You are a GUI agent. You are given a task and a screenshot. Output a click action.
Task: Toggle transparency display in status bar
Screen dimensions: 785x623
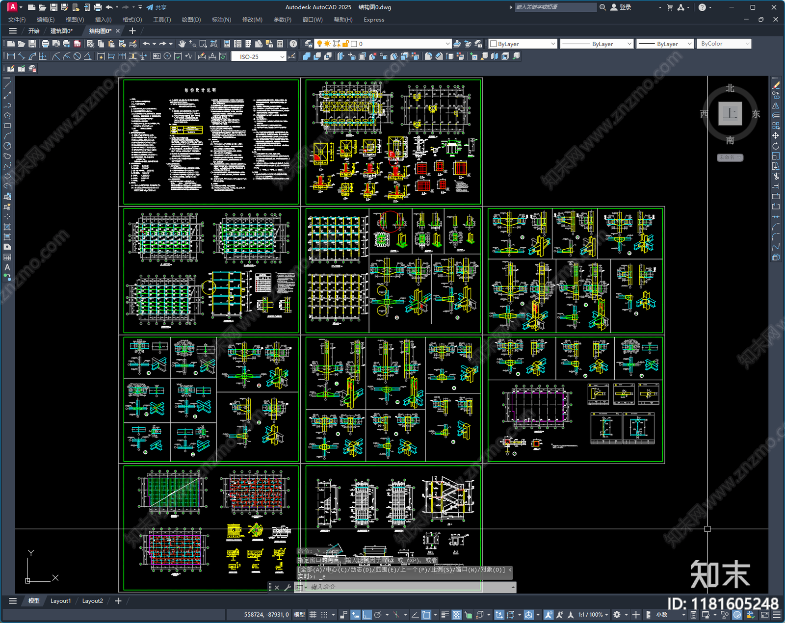coord(456,615)
